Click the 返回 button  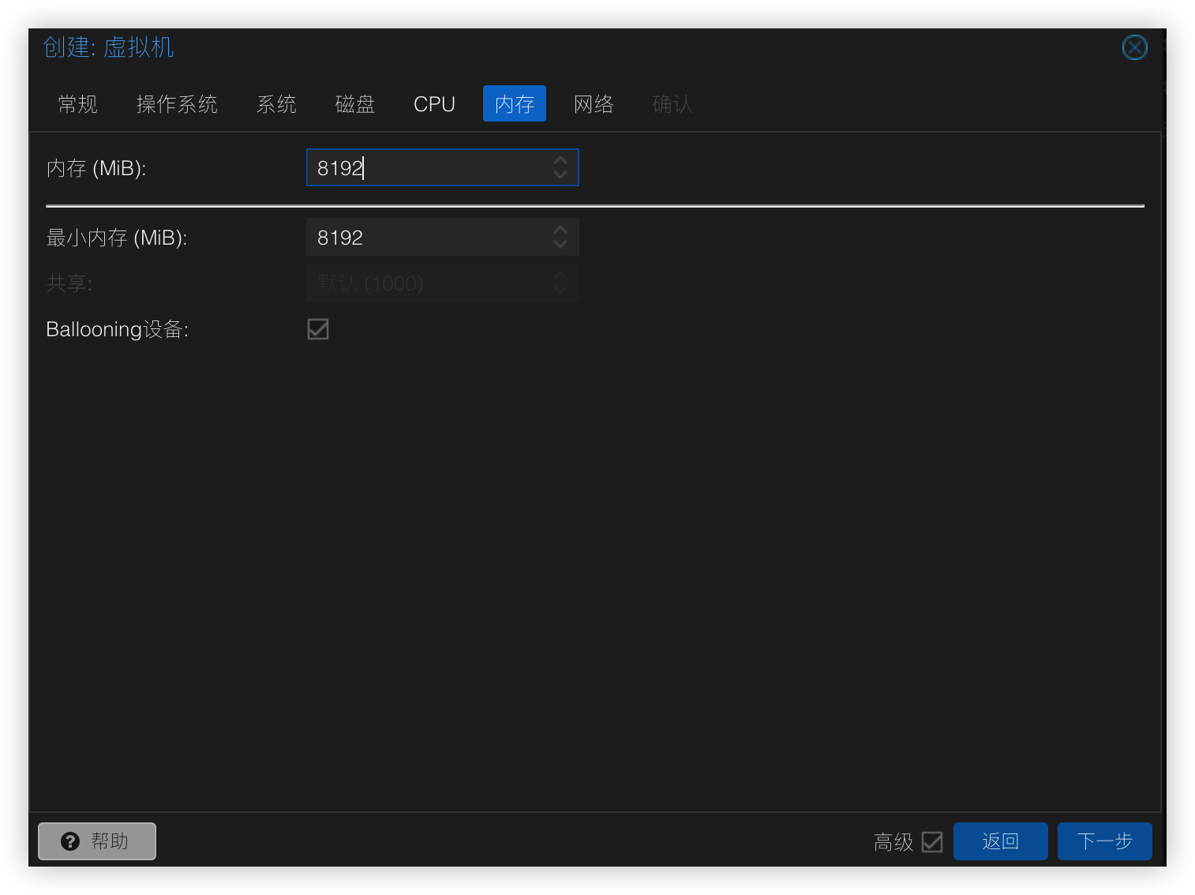click(1000, 841)
